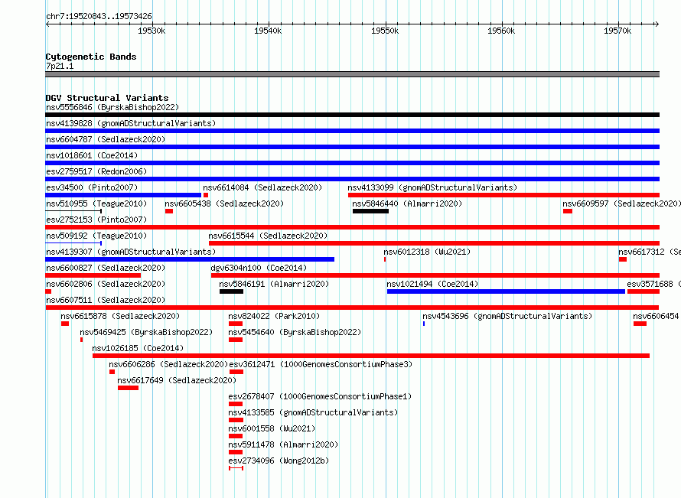Open esv3571688 variant label

click(x=653, y=284)
